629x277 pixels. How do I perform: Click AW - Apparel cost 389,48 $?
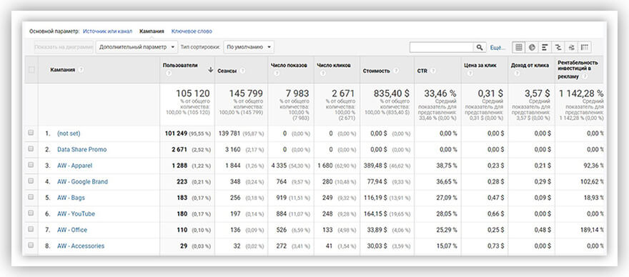pos(376,166)
